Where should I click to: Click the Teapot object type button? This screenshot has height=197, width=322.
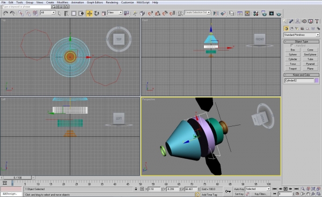(292, 69)
